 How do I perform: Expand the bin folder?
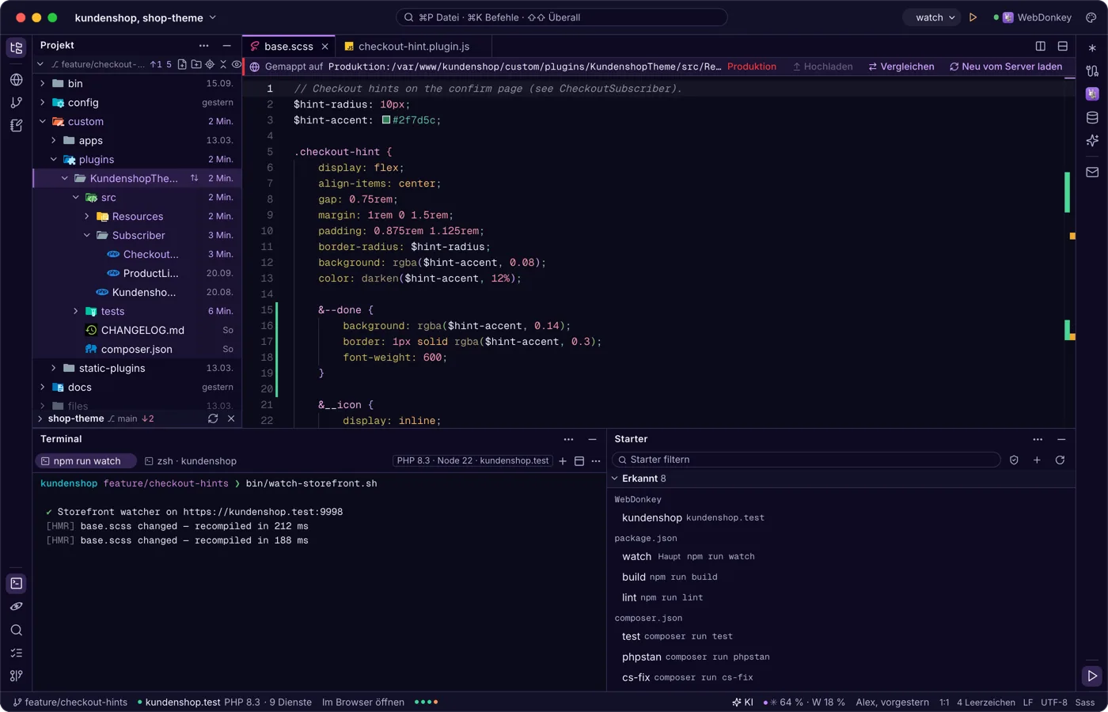click(43, 83)
